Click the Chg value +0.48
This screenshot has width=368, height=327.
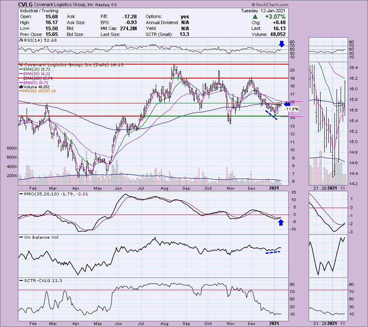pyautogui.click(x=279, y=22)
